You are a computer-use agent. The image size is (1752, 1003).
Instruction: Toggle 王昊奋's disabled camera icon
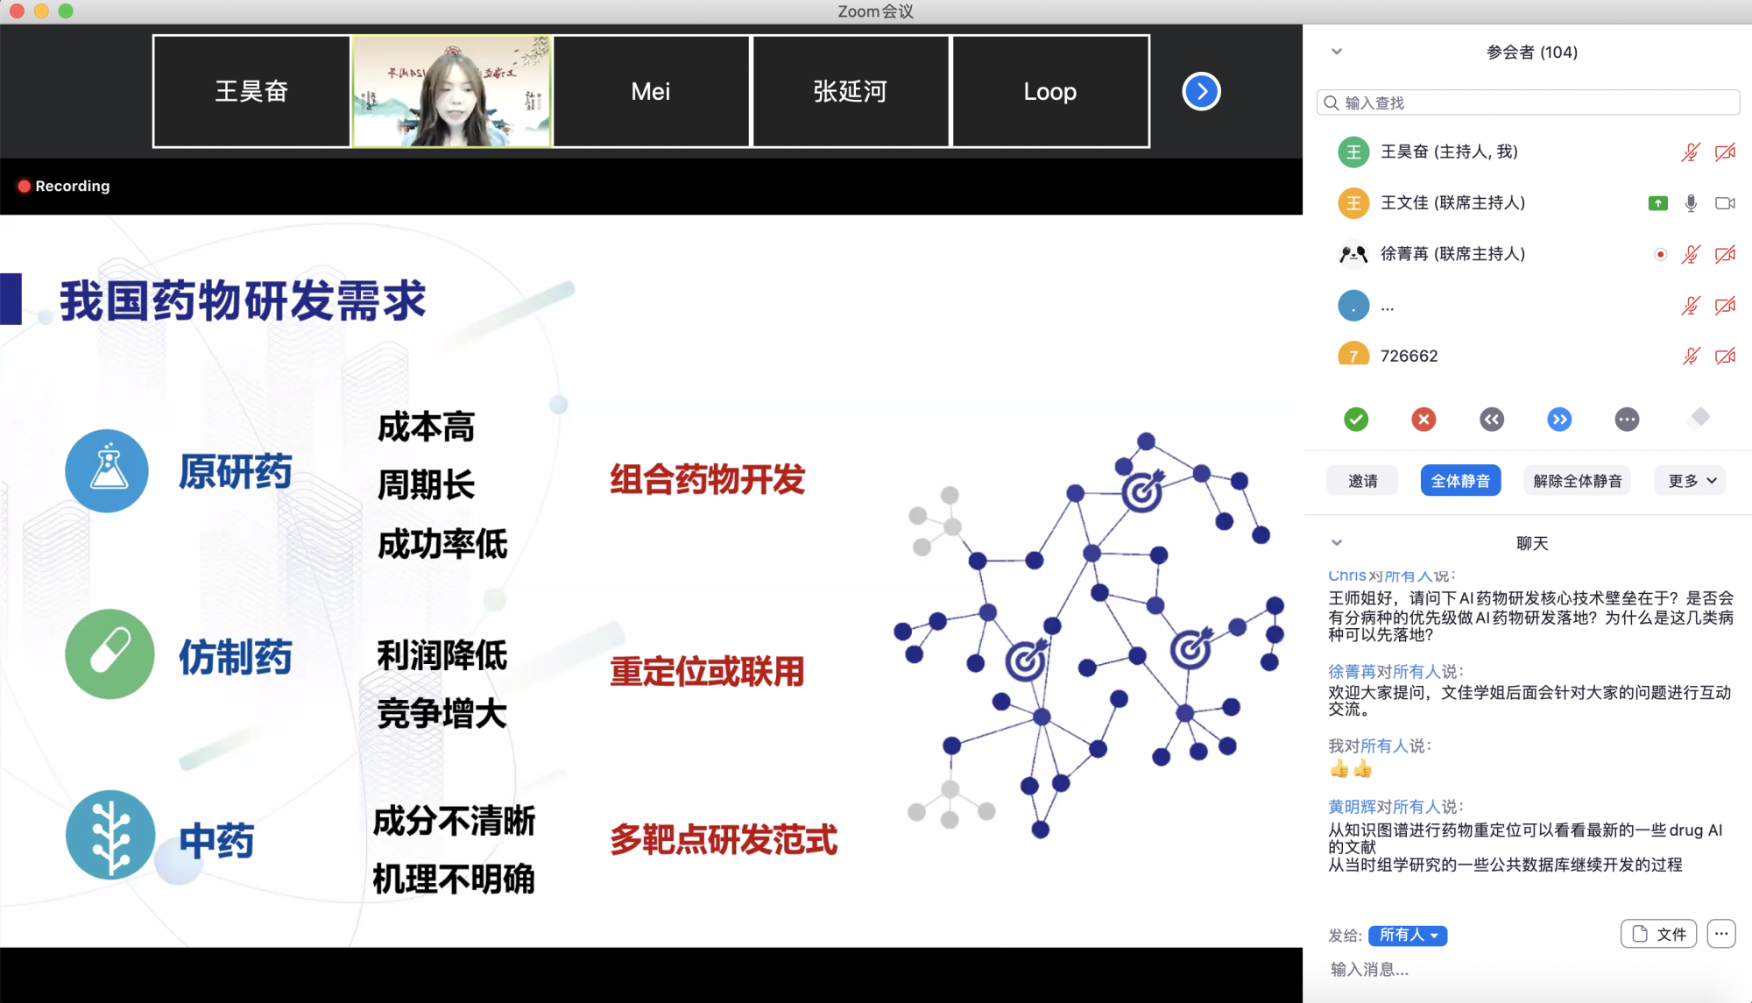click(1725, 152)
